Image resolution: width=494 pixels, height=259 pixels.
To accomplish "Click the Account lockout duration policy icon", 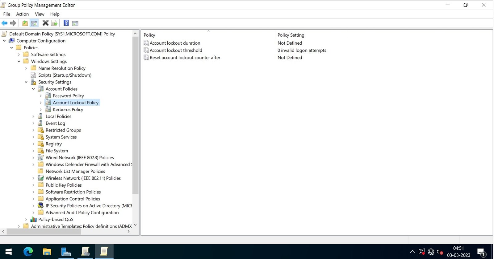I will point(146,43).
